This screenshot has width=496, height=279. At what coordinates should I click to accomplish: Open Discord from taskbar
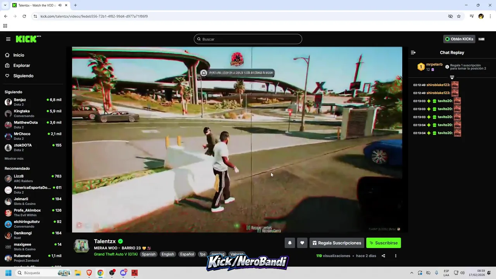pos(123,273)
